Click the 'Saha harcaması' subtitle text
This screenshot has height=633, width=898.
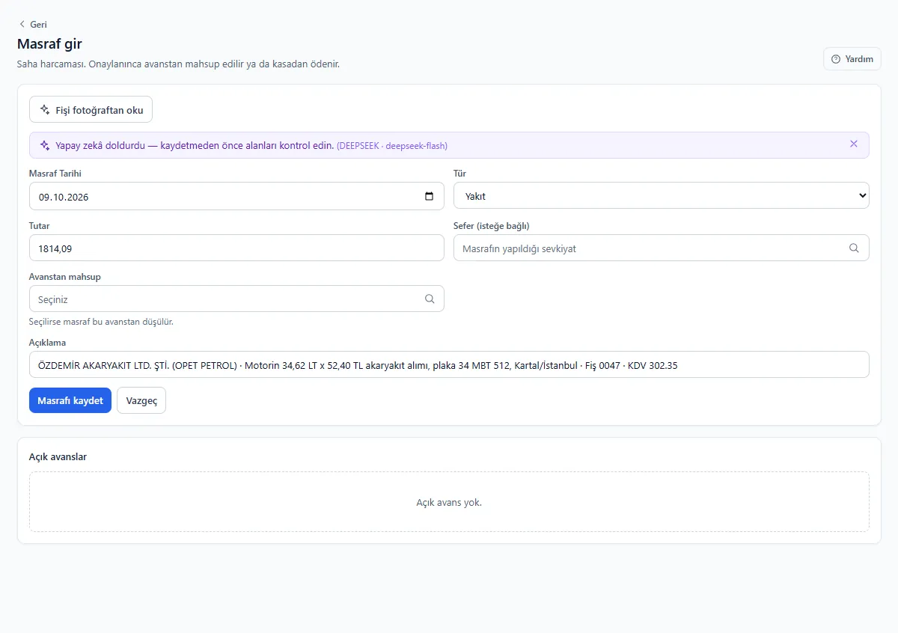tap(178, 64)
